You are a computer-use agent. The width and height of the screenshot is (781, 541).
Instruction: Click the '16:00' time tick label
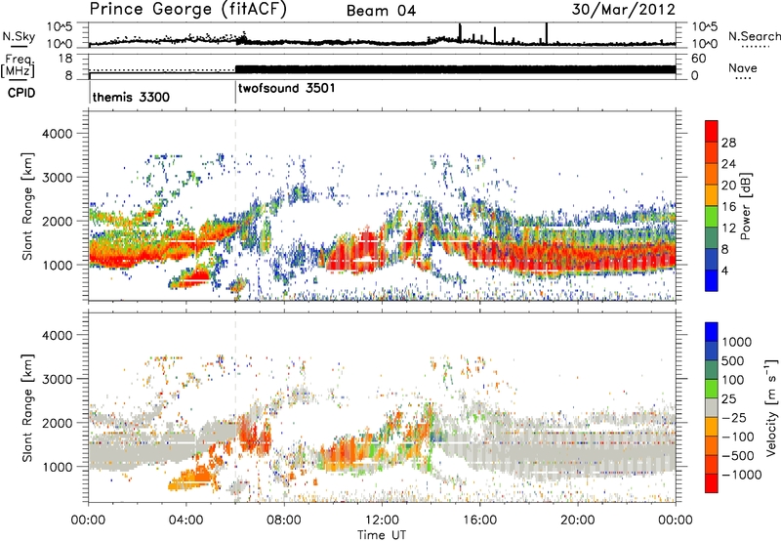point(479,520)
